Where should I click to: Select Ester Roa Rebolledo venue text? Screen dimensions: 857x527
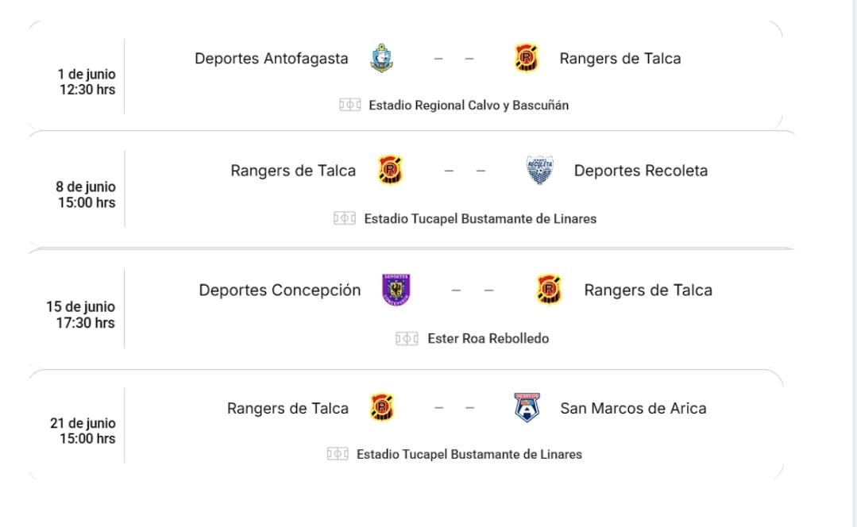click(x=488, y=339)
